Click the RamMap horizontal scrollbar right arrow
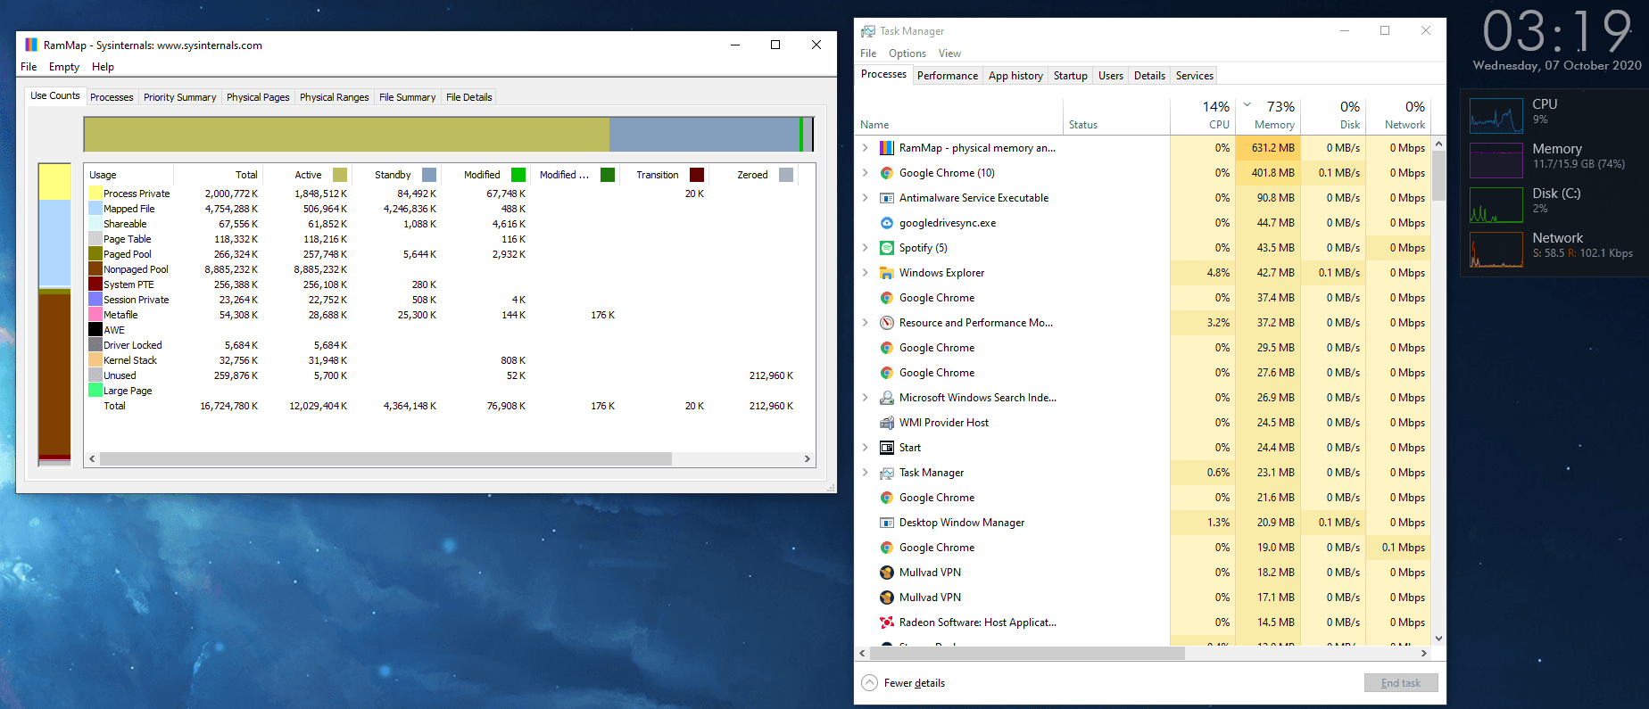 808,459
